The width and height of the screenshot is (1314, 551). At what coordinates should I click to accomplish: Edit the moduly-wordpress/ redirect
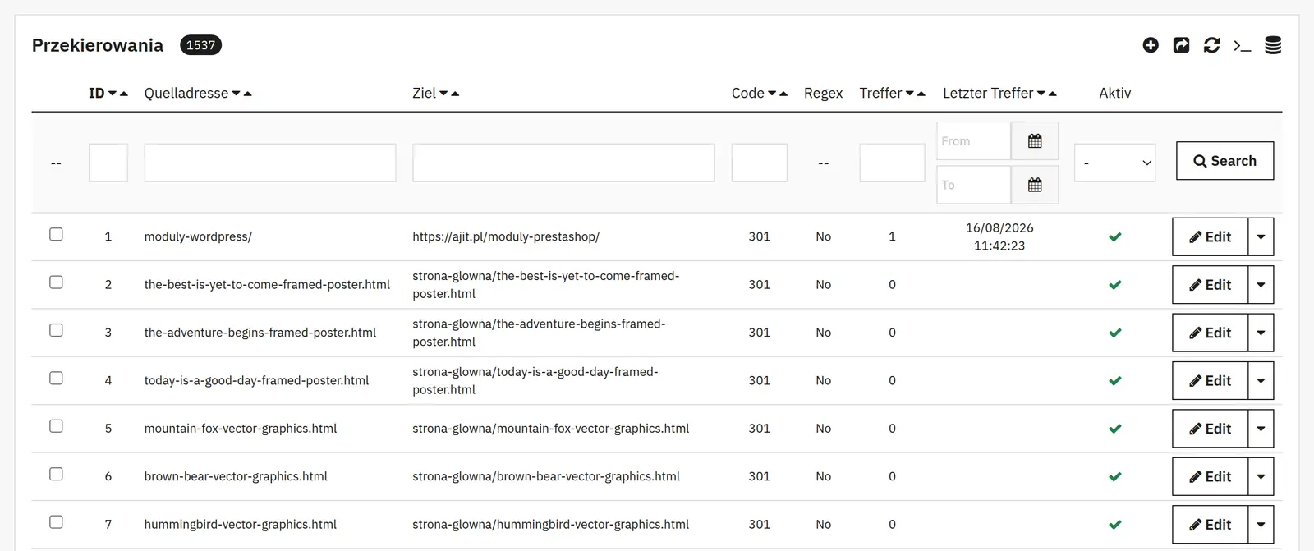pos(1211,237)
